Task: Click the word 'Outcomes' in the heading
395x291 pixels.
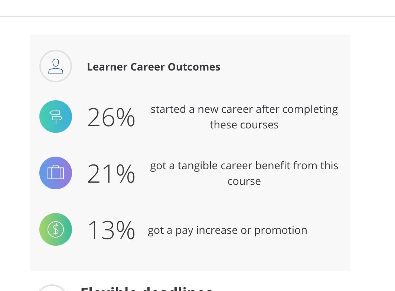Action: 194,67
